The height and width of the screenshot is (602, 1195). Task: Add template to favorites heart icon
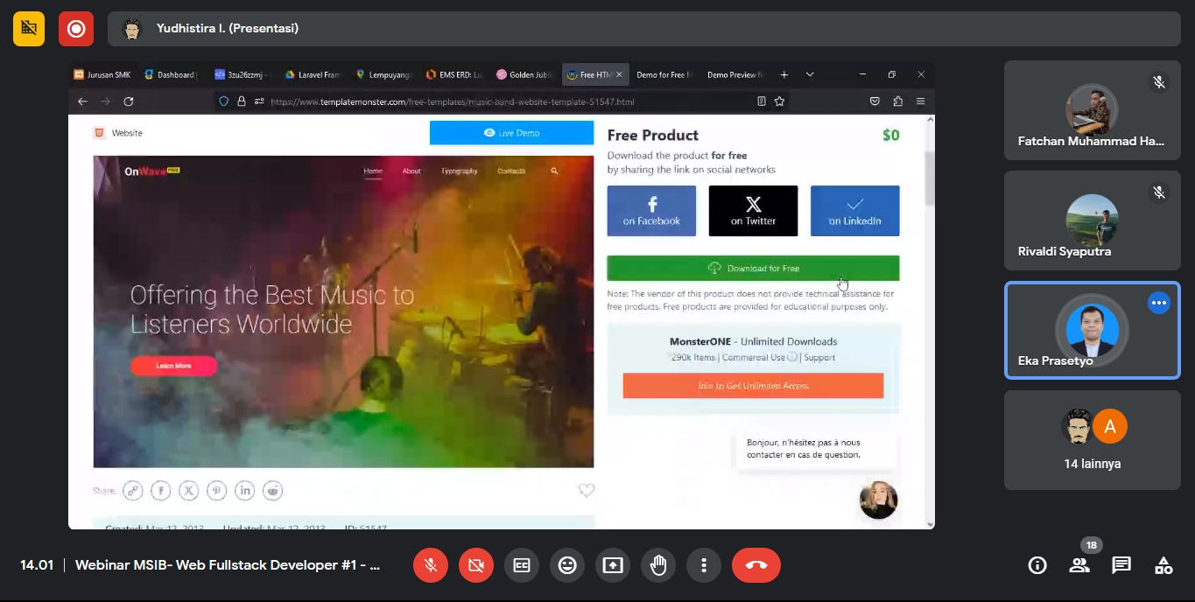pyautogui.click(x=587, y=491)
